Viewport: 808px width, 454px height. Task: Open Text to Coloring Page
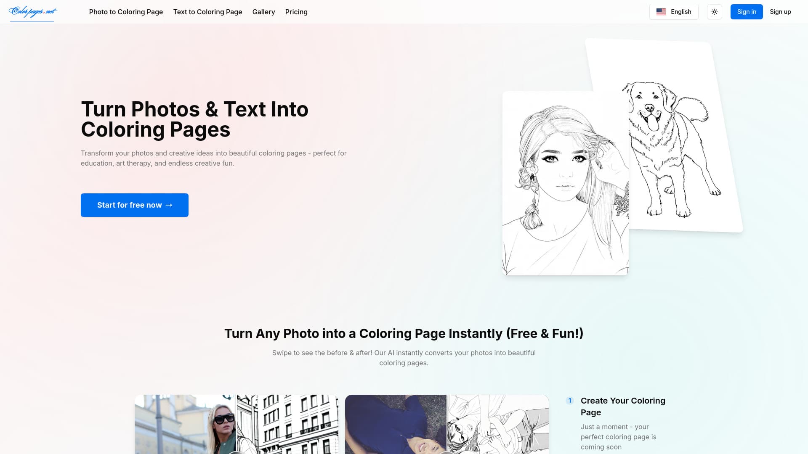[207, 12]
